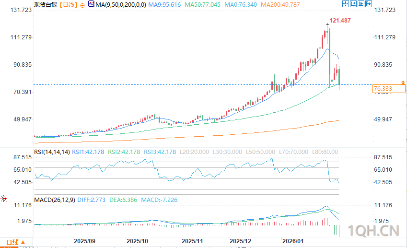This screenshot has width=407, height=248.
Task: Click the left axis 49.947 label
Action: click(x=23, y=119)
